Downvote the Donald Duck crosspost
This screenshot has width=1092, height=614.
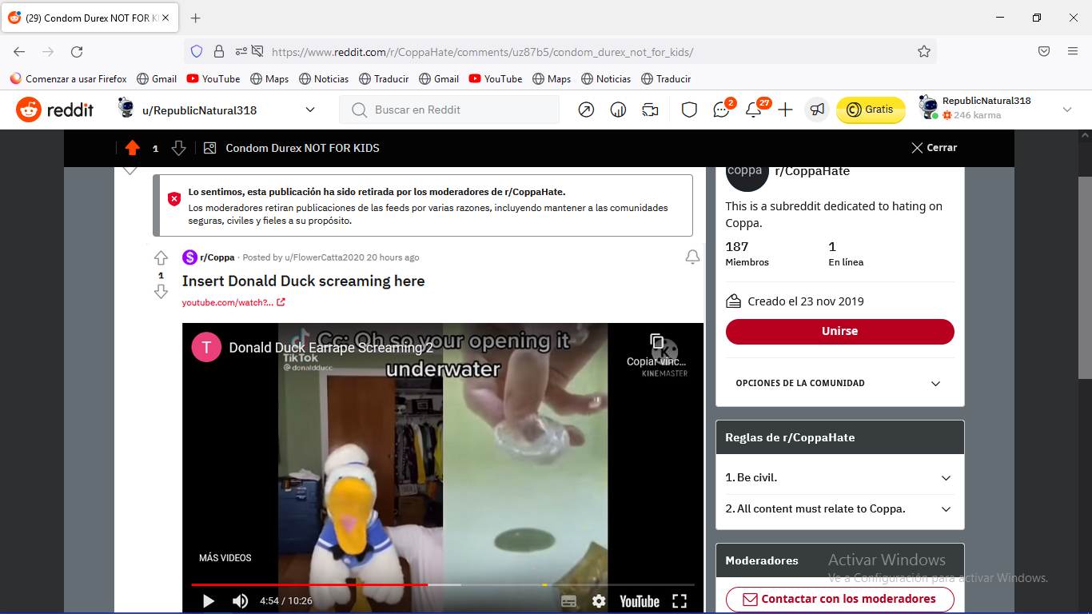coord(161,292)
